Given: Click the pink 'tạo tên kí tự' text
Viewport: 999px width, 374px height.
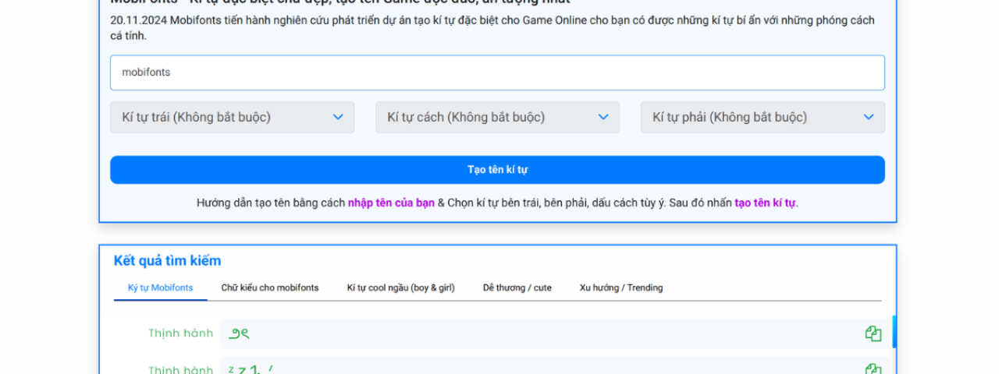Looking at the screenshot, I should tap(765, 203).
